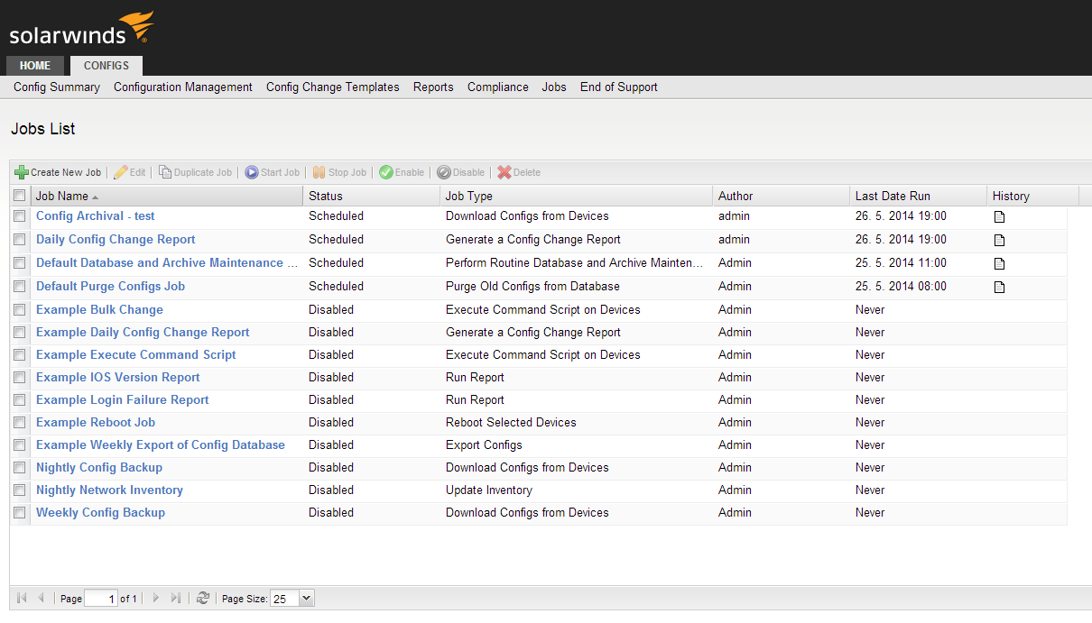Open Example Execute Command Script link
The height and width of the screenshot is (623, 1092).
pos(136,355)
